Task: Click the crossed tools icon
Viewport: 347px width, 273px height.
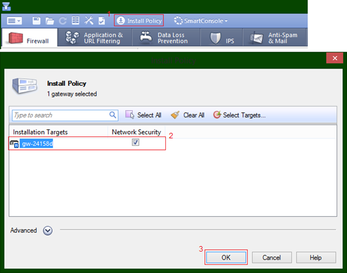Action: coord(89,21)
